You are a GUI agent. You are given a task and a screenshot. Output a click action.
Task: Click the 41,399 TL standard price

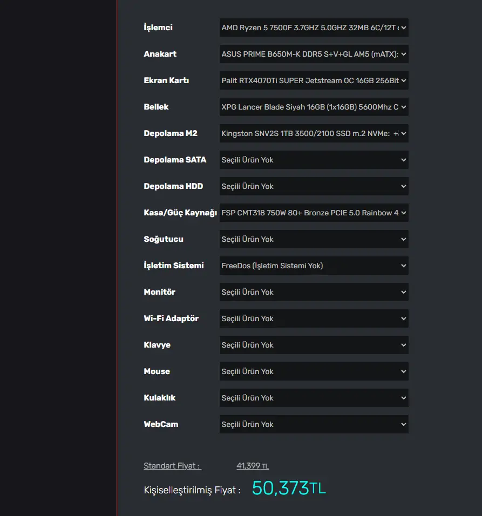pyautogui.click(x=253, y=466)
